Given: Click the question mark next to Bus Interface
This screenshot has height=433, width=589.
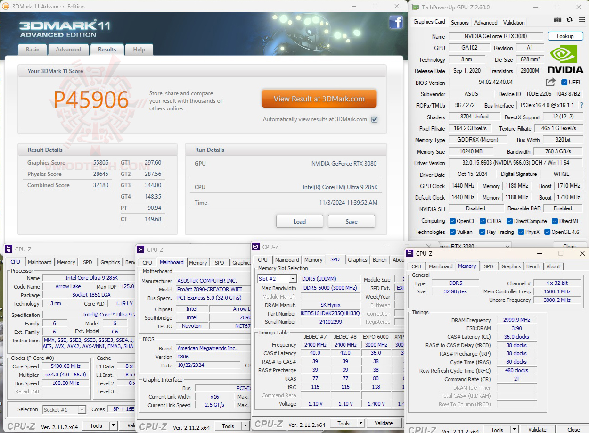Looking at the screenshot, I should pyautogui.click(x=581, y=105).
